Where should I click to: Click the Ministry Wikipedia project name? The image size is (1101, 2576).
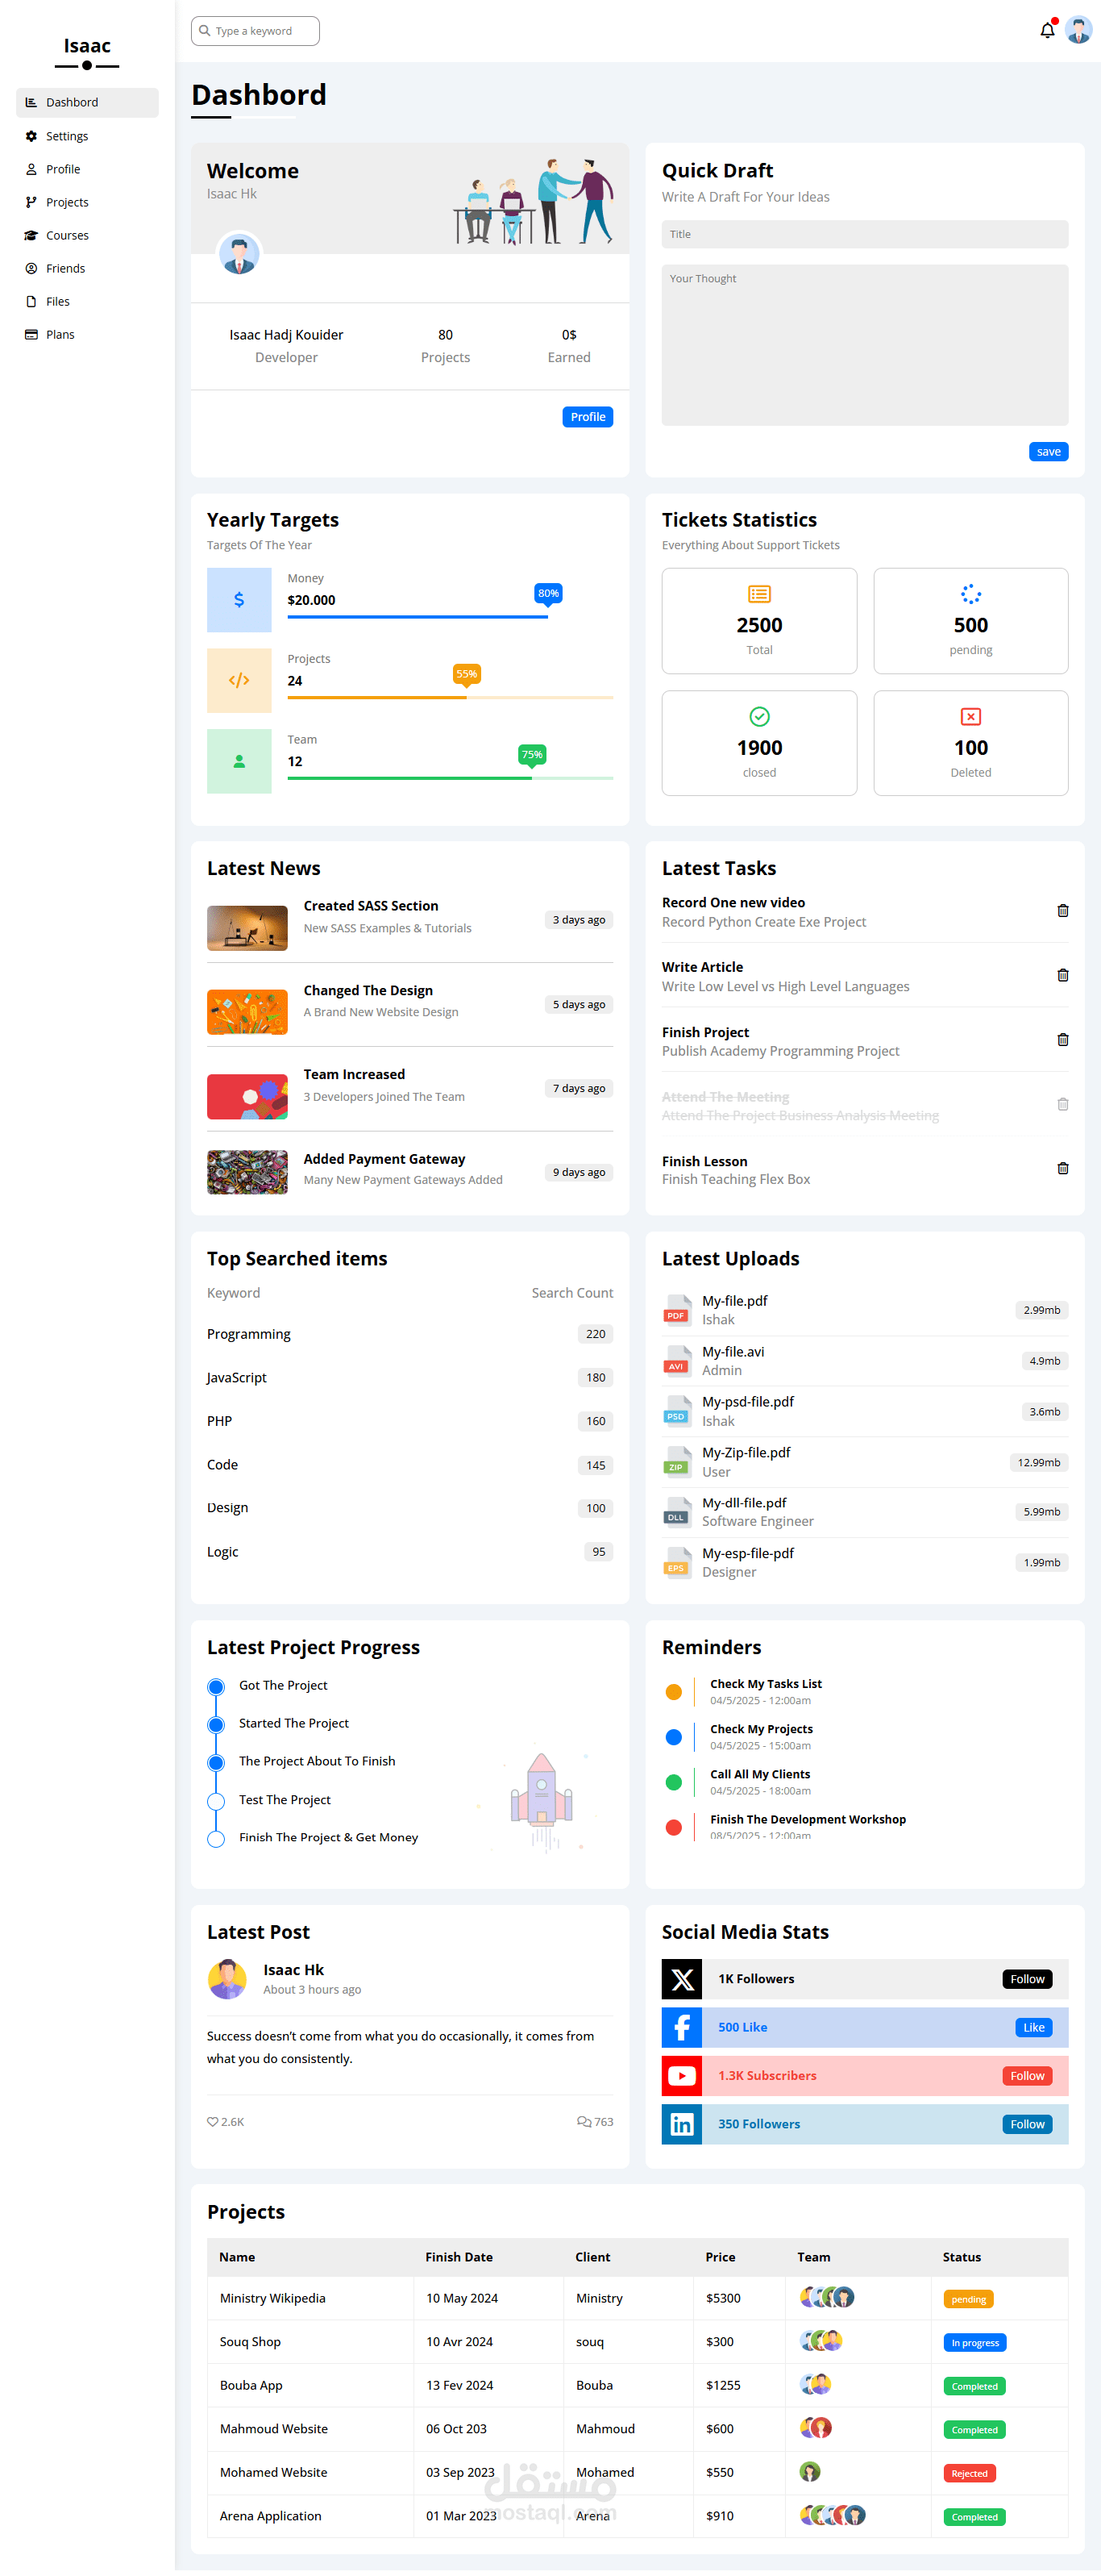272,2298
